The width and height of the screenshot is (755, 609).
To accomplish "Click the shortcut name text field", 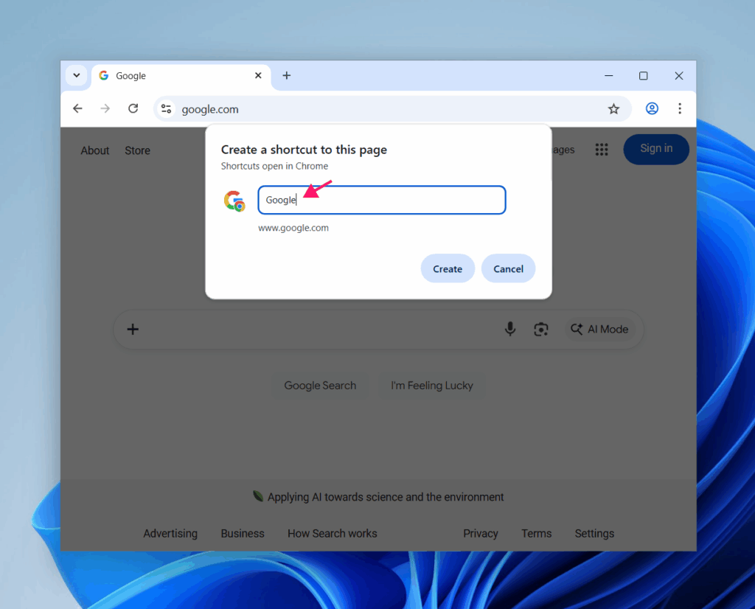I will click(x=382, y=200).
